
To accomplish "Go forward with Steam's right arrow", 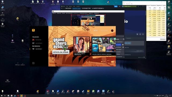I will click(64, 8).
